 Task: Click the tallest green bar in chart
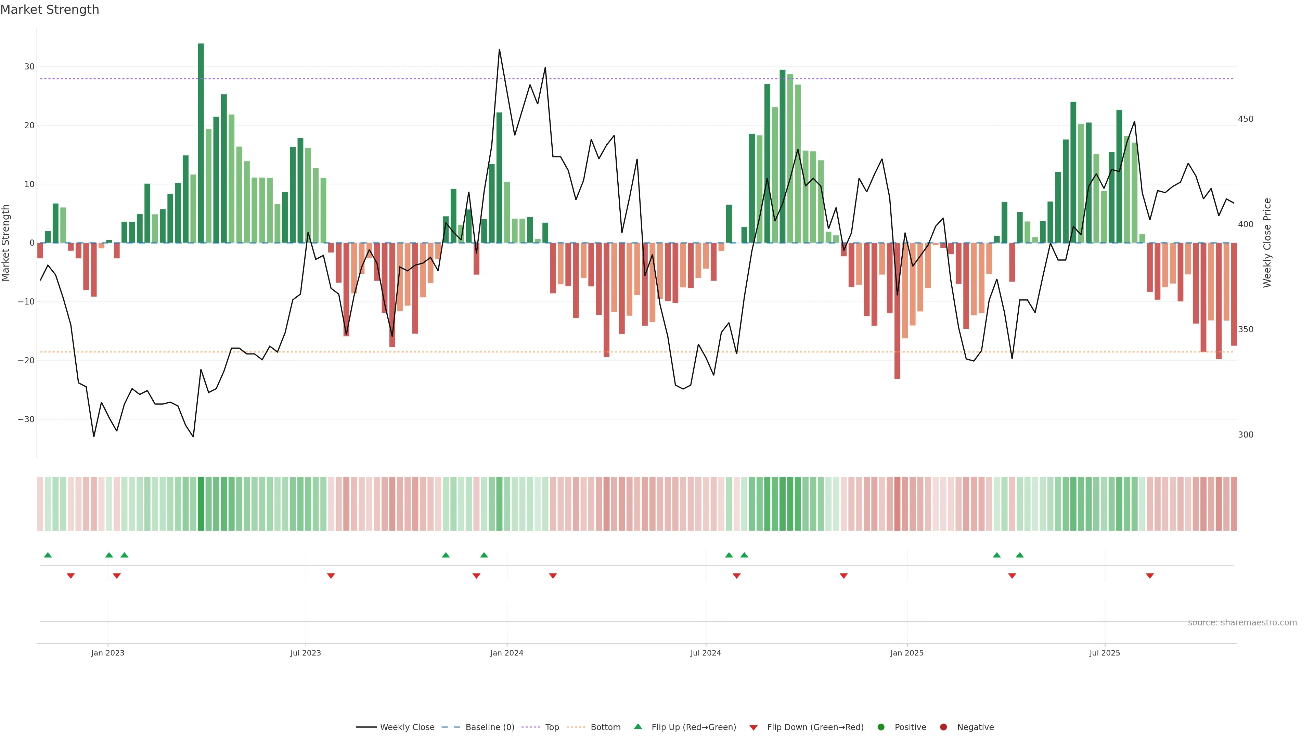tap(201, 143)
